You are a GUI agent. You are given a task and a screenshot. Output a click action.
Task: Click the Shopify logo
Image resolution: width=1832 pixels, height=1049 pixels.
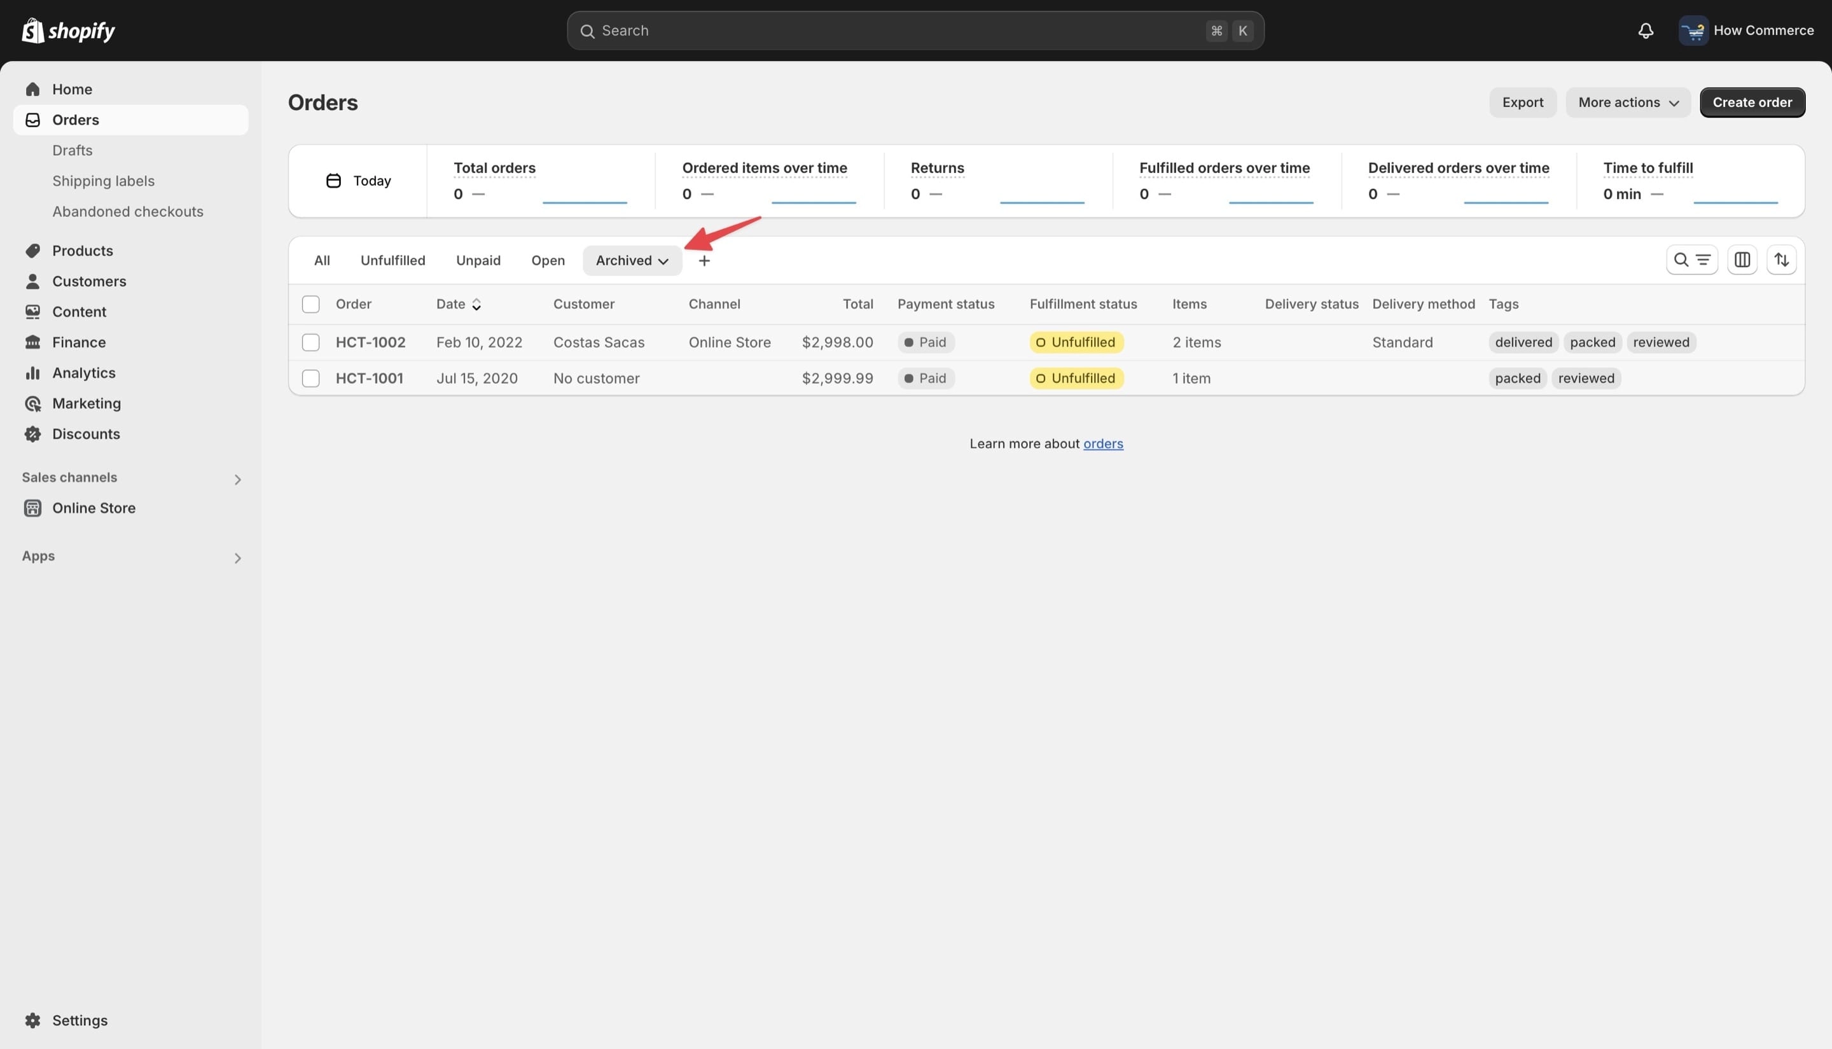point(69,31)
